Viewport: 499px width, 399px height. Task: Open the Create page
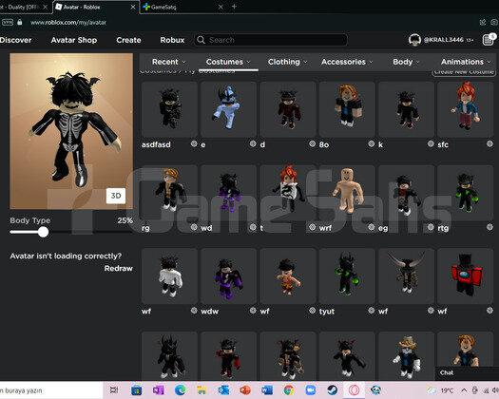[128, 40]
